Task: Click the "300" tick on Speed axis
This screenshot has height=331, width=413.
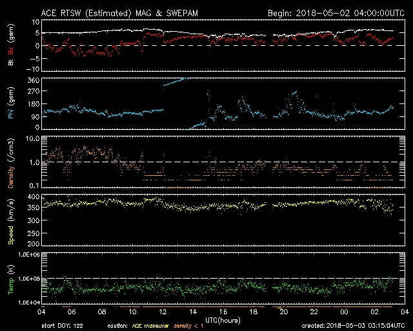Action: point(34,220)
